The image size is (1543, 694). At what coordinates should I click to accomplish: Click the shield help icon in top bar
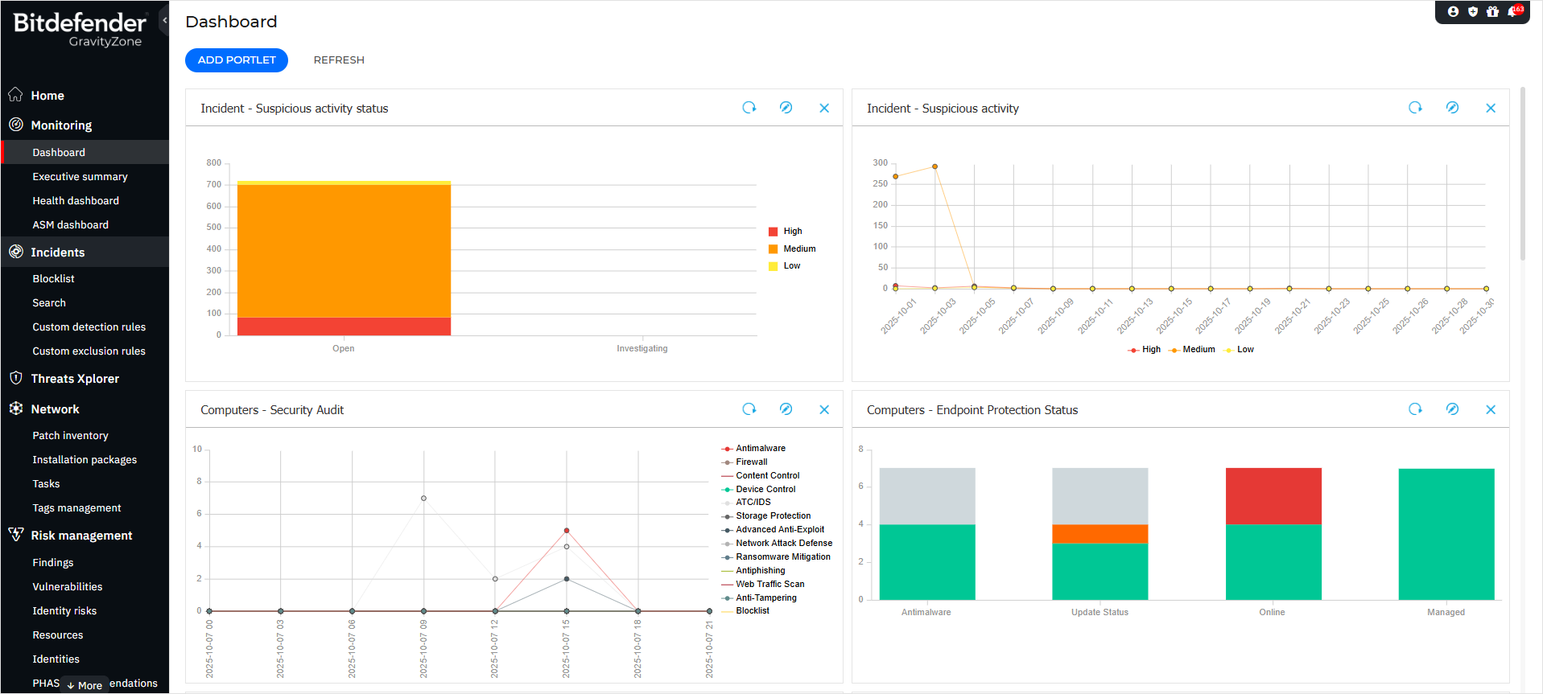click(1473, 11)
